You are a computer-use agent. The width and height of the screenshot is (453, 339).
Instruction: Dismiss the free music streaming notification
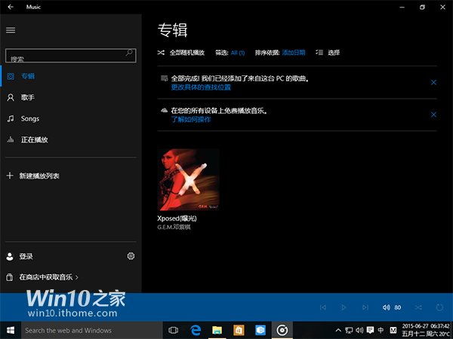(433, 115)
